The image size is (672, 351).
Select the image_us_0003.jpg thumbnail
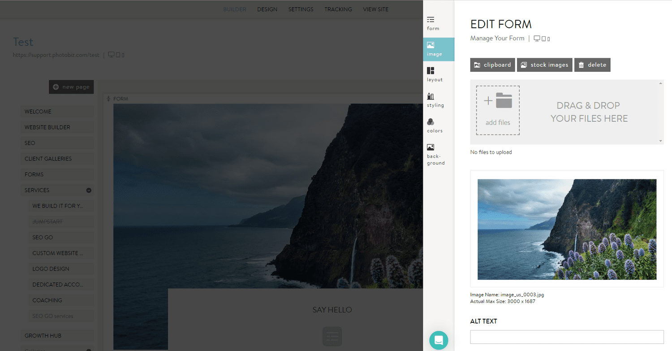[567, 230]
